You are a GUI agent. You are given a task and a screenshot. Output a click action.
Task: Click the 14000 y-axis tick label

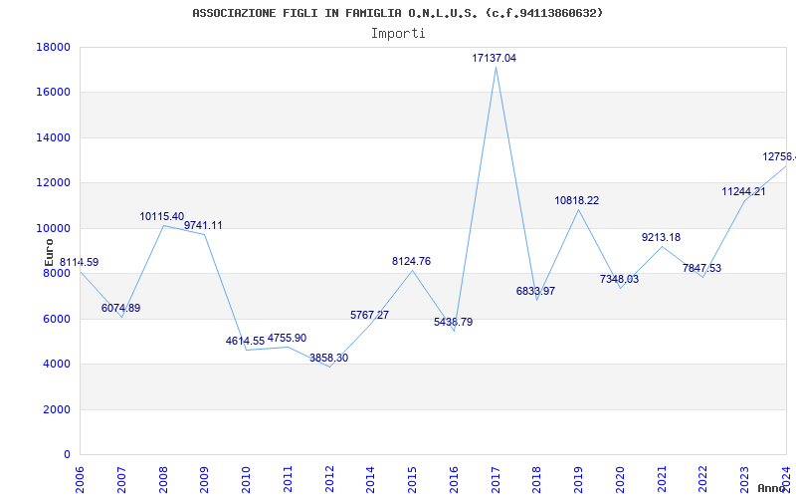54,137
